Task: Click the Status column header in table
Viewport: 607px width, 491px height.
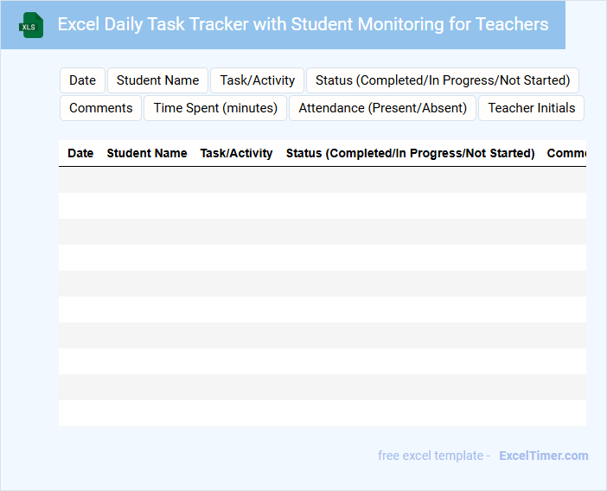Action: tap(410, 153)
